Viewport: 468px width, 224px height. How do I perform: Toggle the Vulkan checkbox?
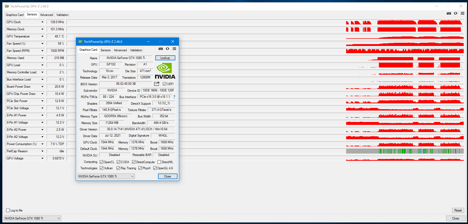click(x=101, y=168)
